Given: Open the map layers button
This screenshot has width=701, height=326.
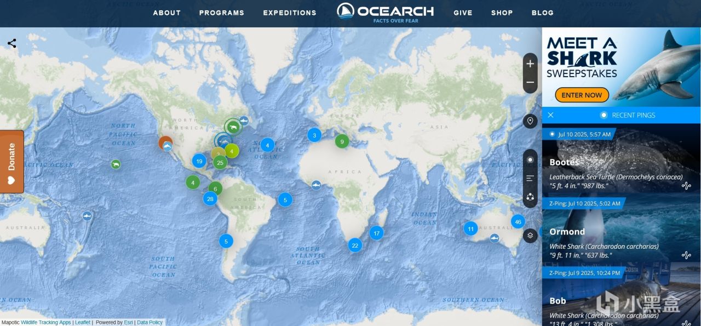Looking at the screenshot, I should point(530,236).
